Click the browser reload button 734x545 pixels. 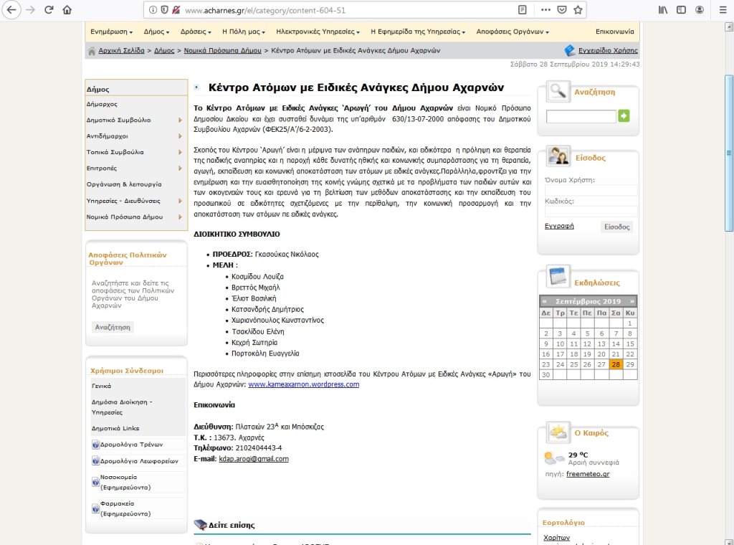click(x=49, y=10)
